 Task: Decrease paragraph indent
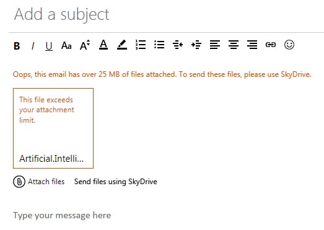tap(178, 45)
